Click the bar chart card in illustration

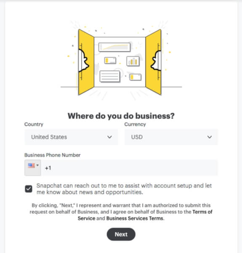tap(133, 61)
